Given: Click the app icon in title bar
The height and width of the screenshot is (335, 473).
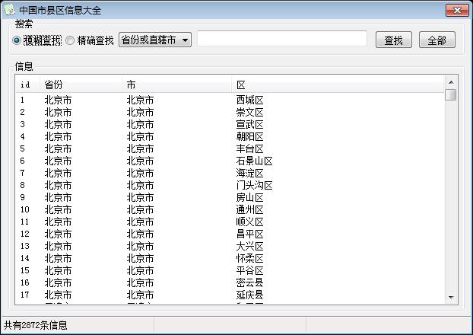Looking at the screenshot, I should pyautogui.click(x=9, y=10).
